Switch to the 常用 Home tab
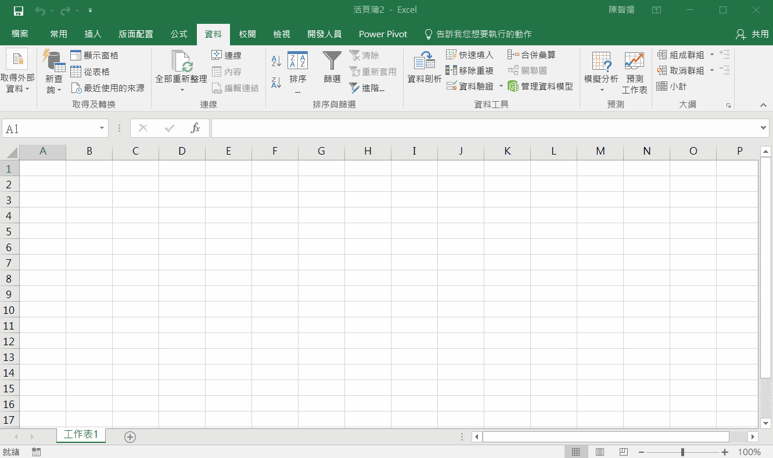Viewport: 773px width, 458px height. (59, 34)
